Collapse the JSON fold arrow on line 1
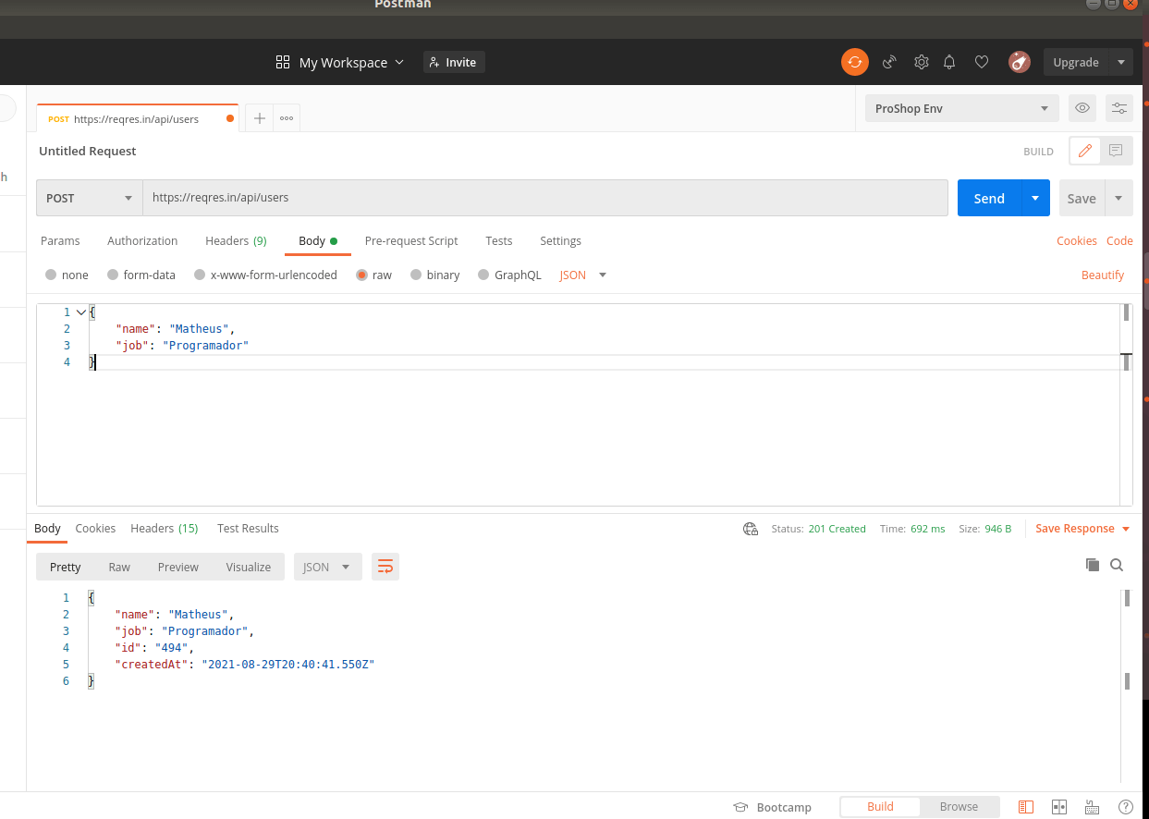Viewport: 1149px width, 819px height. [80, 312]
